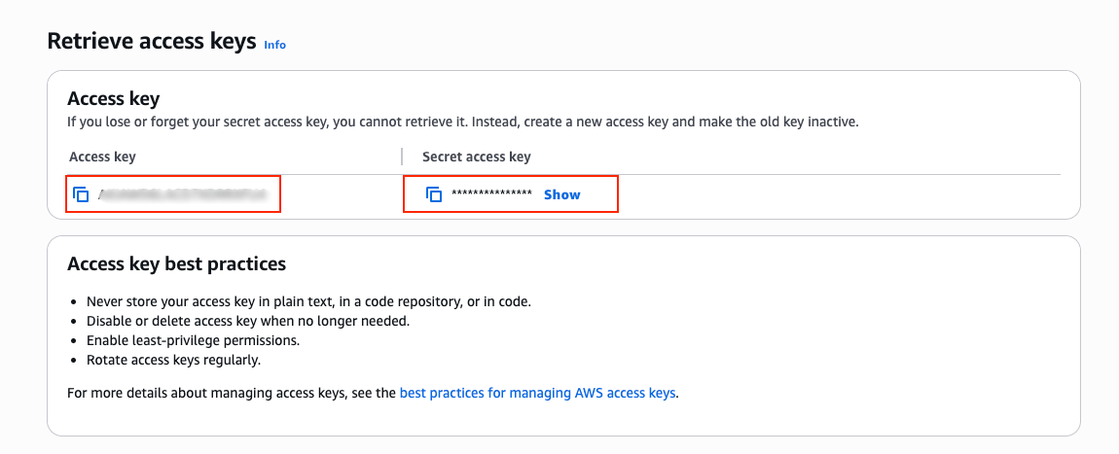Open best practices for managing AWS access keys
Screen dimensions: 1119x454
(538, 394)
